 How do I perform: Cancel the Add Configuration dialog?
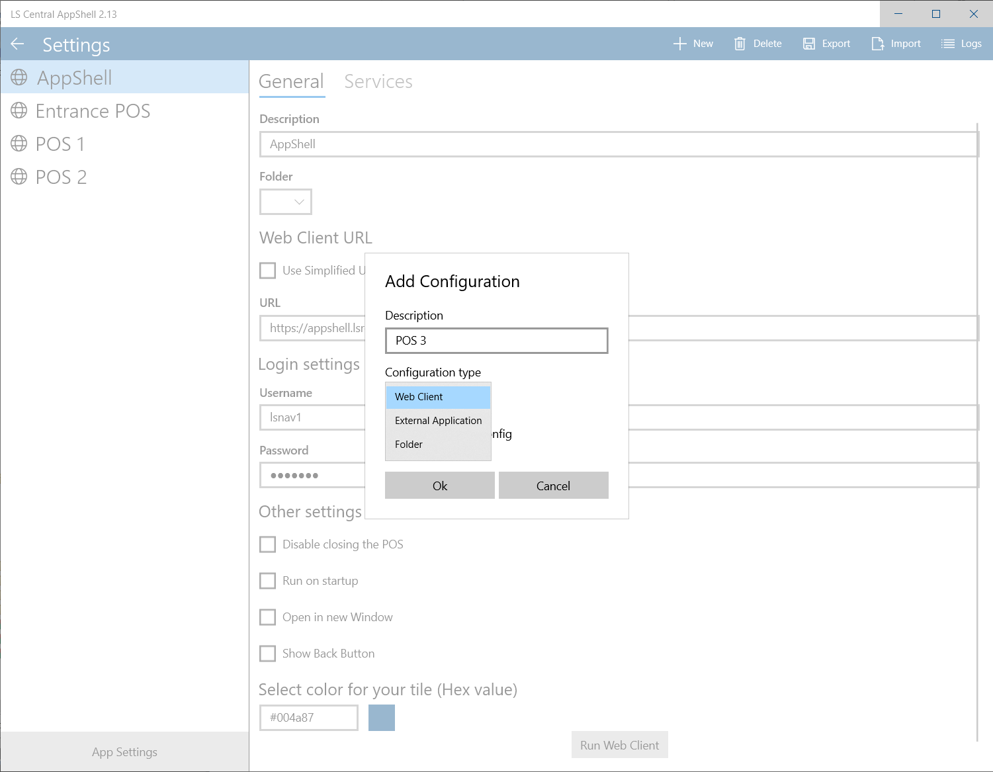(553, 486)
